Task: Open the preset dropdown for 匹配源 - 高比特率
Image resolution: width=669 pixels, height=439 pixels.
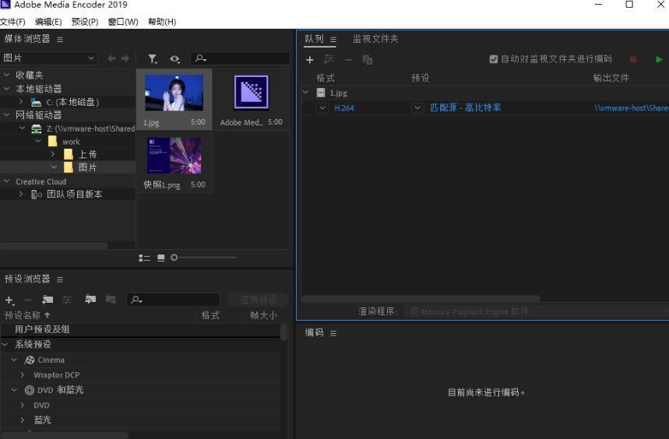Action: point(417,108)
